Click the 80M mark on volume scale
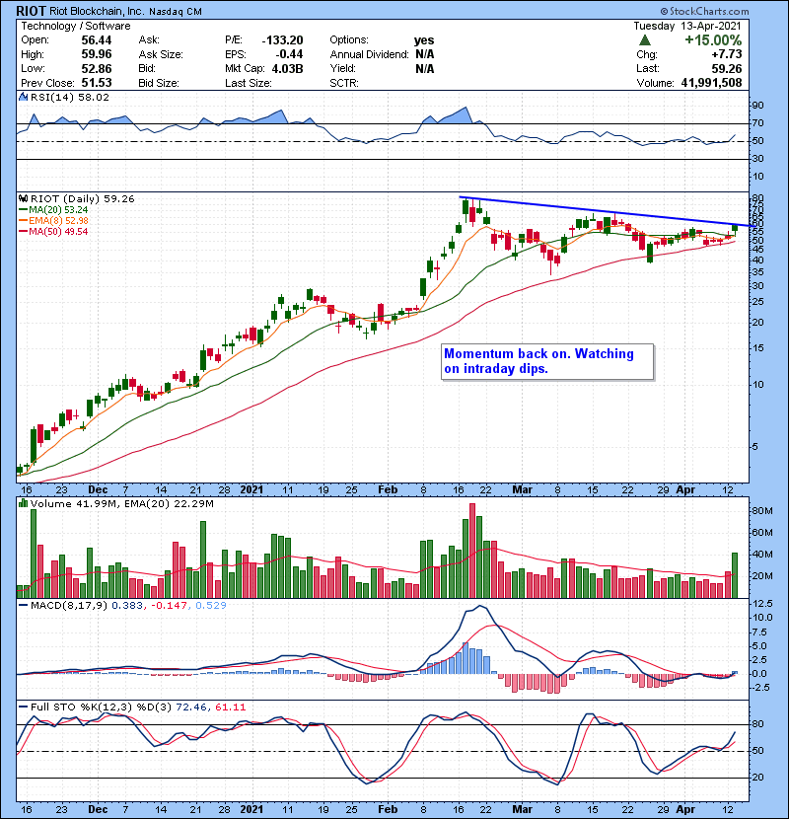 coord(761,511)
